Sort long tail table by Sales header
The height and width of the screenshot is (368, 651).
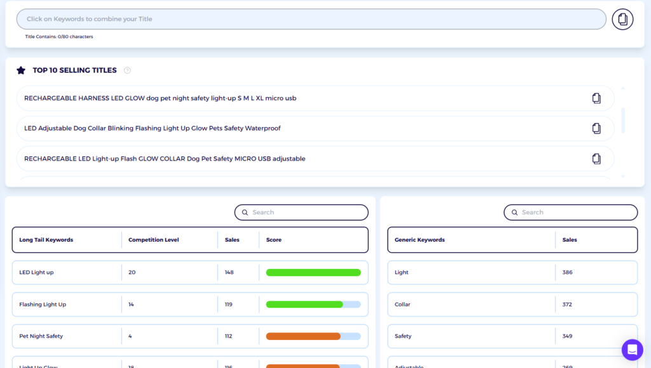pos(232,240)
